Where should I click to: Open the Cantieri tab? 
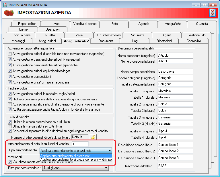point(24,29)
